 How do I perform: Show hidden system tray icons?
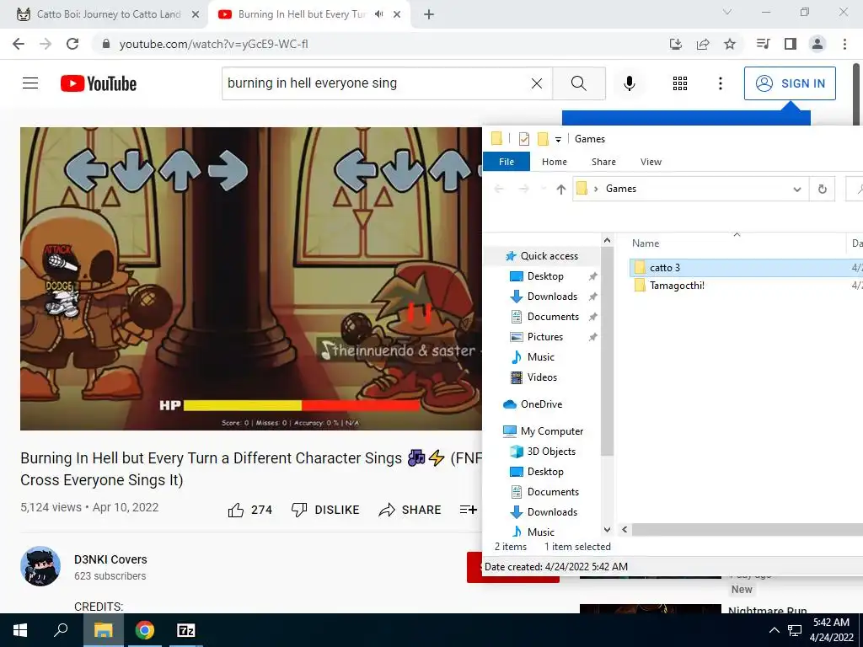774,630
